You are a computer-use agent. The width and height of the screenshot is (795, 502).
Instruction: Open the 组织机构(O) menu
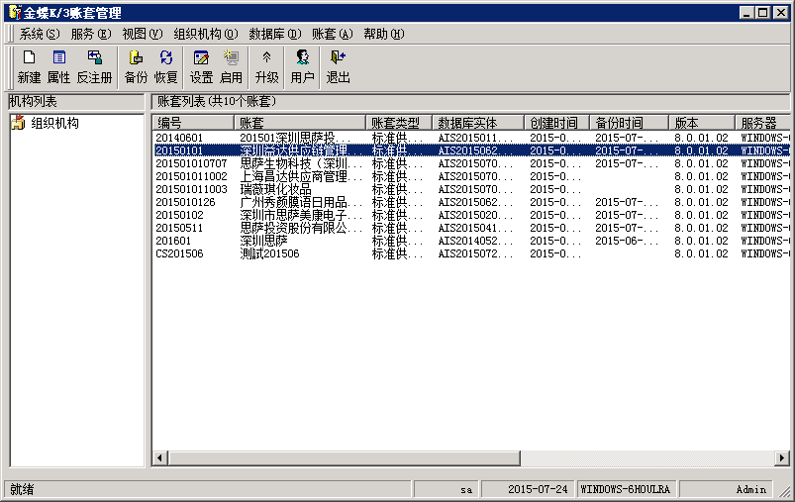tap(205, 34)
